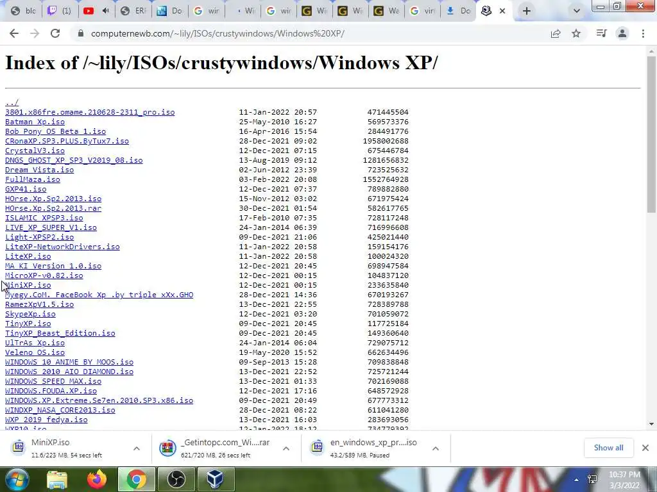Switch to the Twitch tab
This screenshot has height=492, width=657.
click(59, 11)
